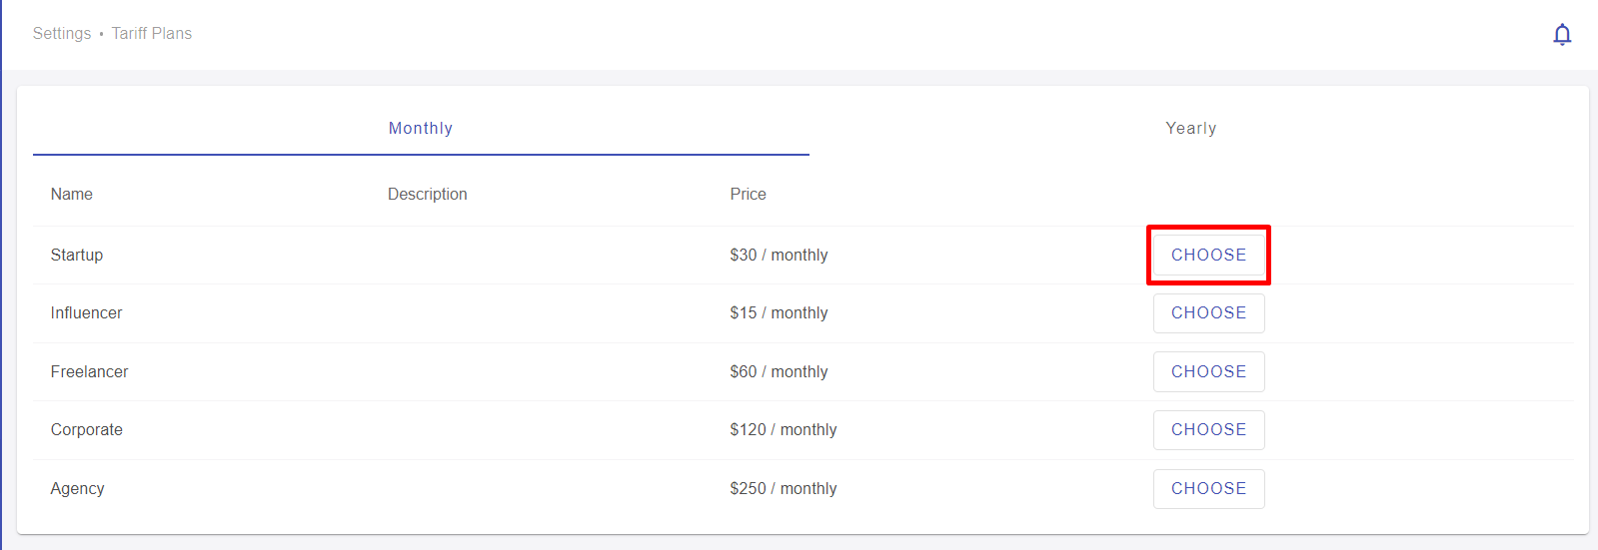
Task: Choose the Influencer plan
Action: (1208, 313)
